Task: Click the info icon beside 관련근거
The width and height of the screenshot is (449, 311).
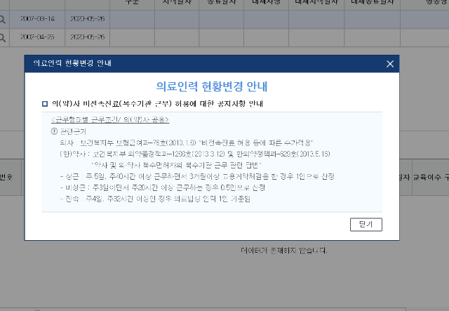Action: 54,131
